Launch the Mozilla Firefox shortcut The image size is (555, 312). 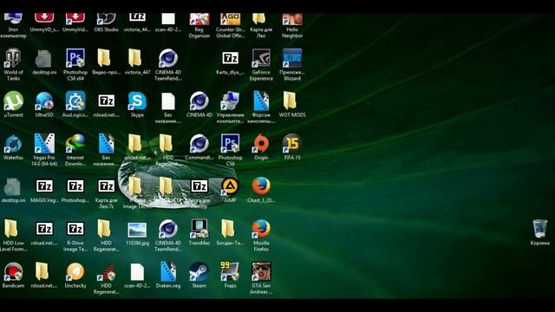pyautogui.click(x=261, y=229)
